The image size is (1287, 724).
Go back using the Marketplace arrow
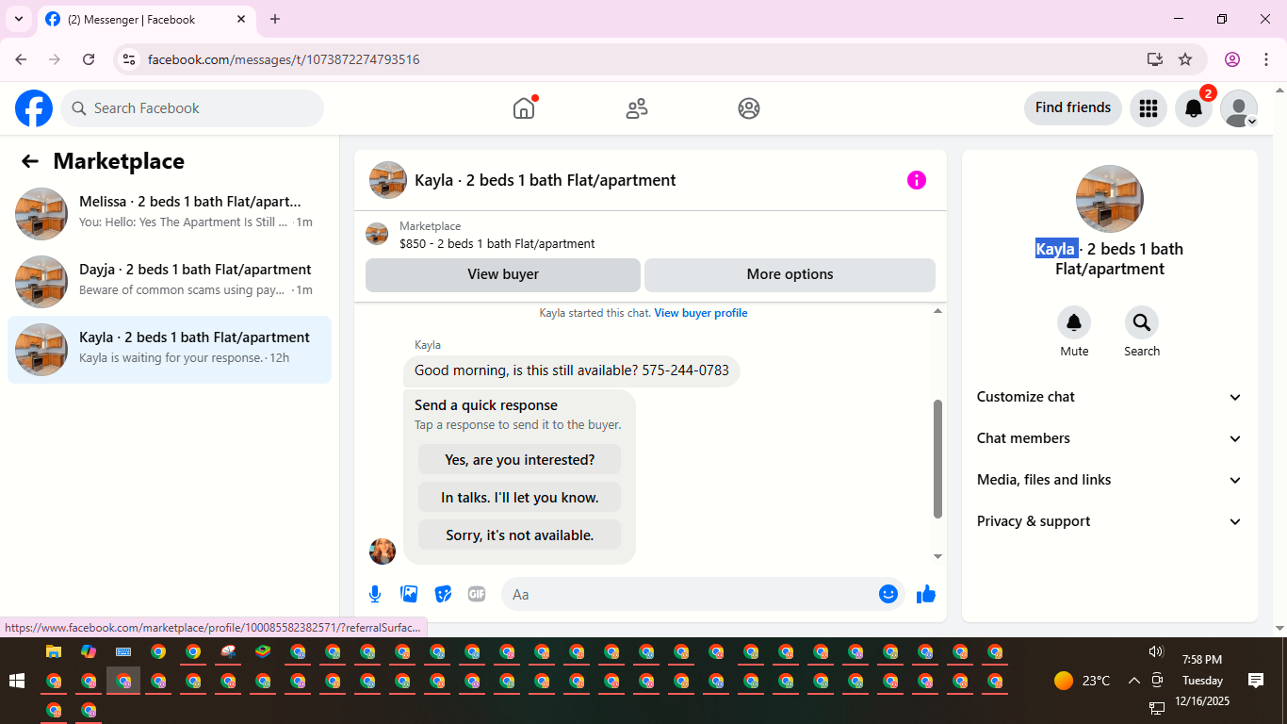coord(30,161)
